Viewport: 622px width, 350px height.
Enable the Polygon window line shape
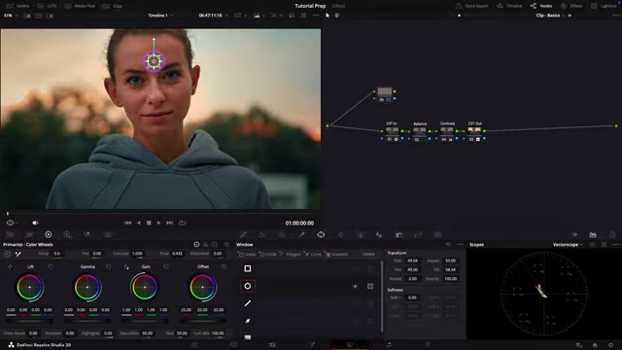point(248,303)
